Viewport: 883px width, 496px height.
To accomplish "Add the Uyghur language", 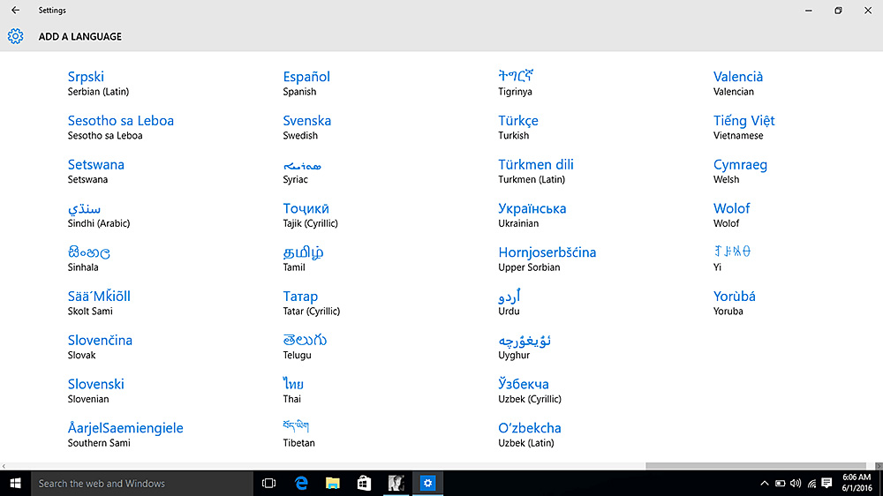I will (x=525, y=346).
